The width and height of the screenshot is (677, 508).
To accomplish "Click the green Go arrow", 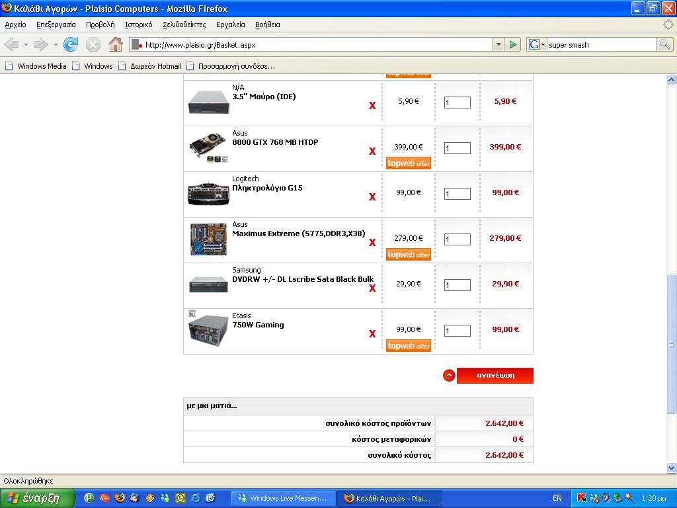I will pos(513,44).
